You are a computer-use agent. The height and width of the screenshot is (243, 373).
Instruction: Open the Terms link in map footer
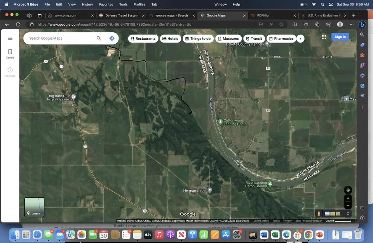point(276,221)
